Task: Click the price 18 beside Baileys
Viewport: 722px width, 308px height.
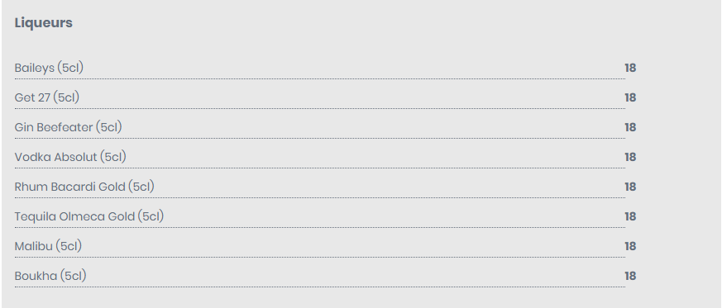Action: point(630,68)
